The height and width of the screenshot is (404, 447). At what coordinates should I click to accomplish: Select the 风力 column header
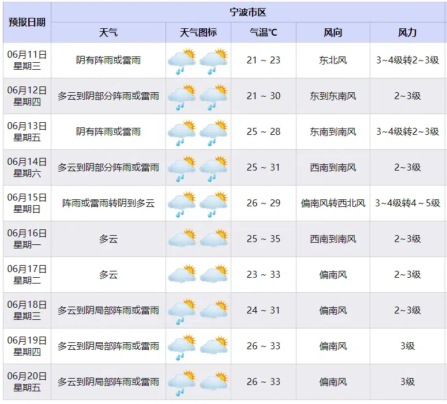(407, 32)
